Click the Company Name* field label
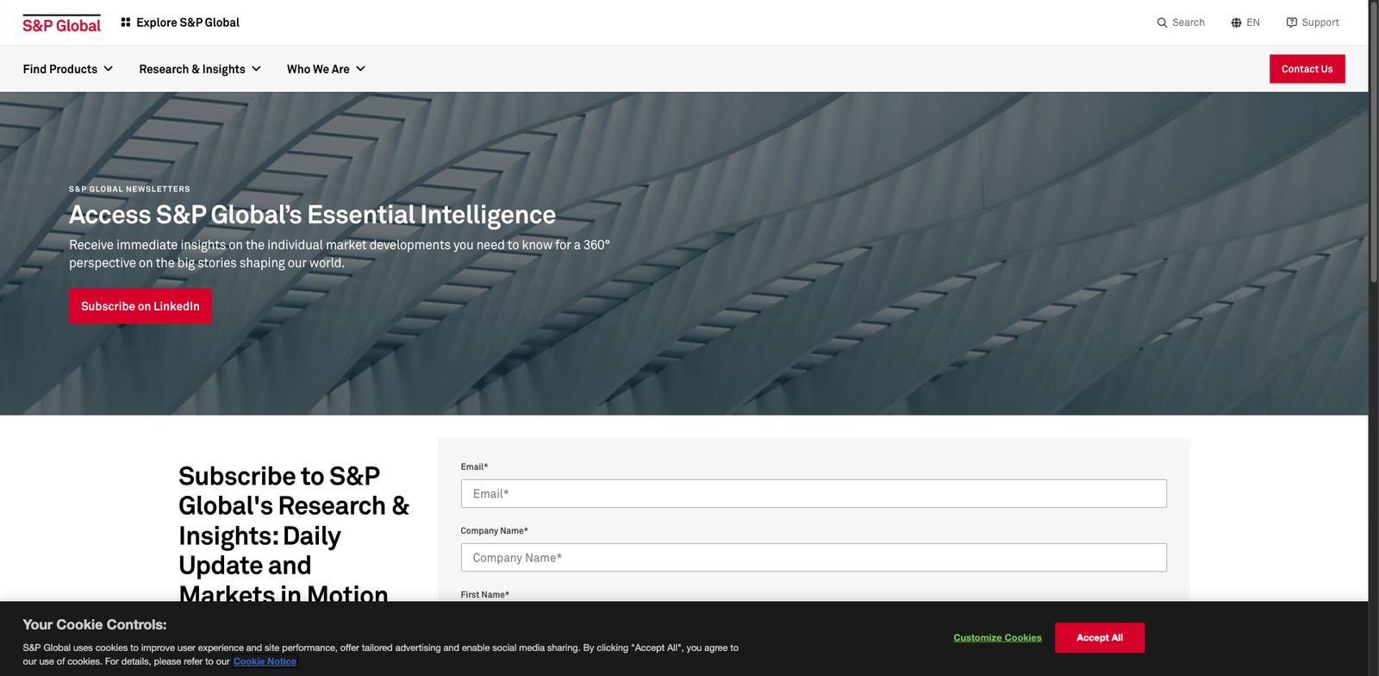The image size is (1379, 676). point(494,531)
